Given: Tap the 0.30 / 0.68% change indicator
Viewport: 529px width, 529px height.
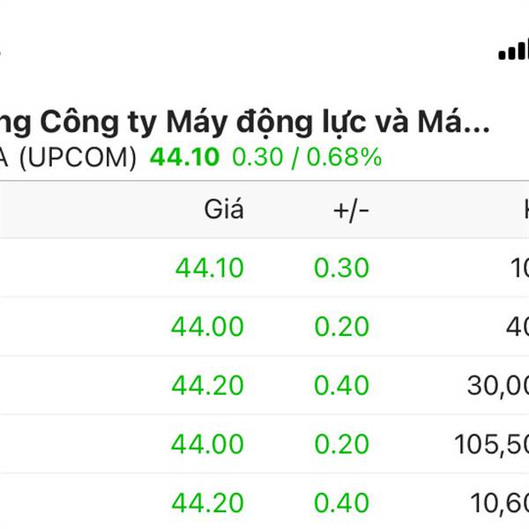Looking at the screenshot, I should 307,158.
